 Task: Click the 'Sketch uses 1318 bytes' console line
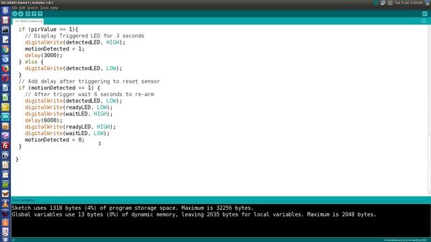pos(133,208)
